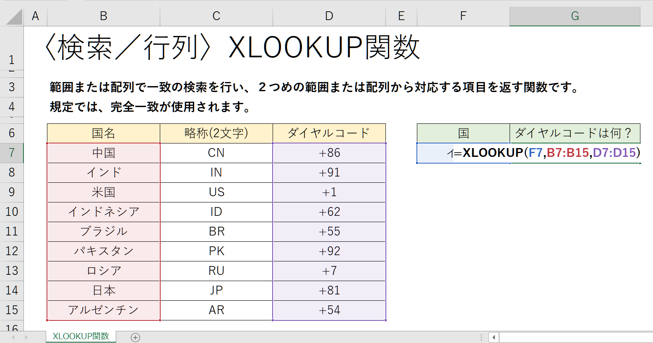Image resolution: width=653 pixels, height=343 pixels.
Task: Click the previous sheet navigation arrow
Action: (13, 337)
